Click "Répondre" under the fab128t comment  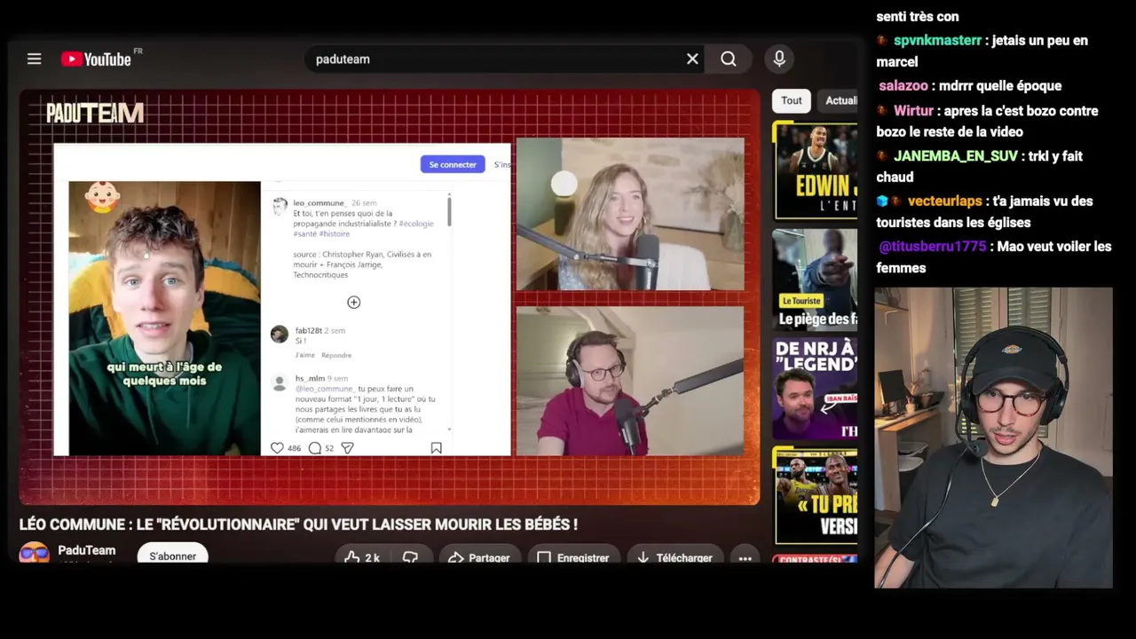point(336,355)
